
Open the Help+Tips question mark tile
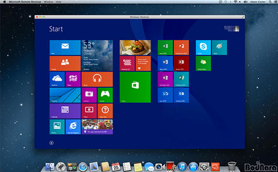[105, 111]
